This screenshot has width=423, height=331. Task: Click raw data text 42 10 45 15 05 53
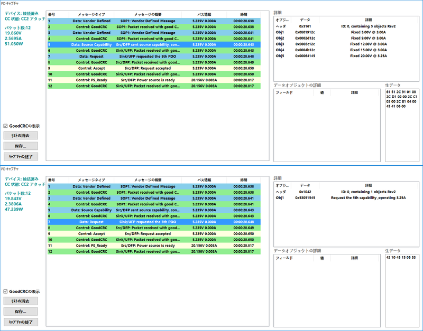point(401,258)
